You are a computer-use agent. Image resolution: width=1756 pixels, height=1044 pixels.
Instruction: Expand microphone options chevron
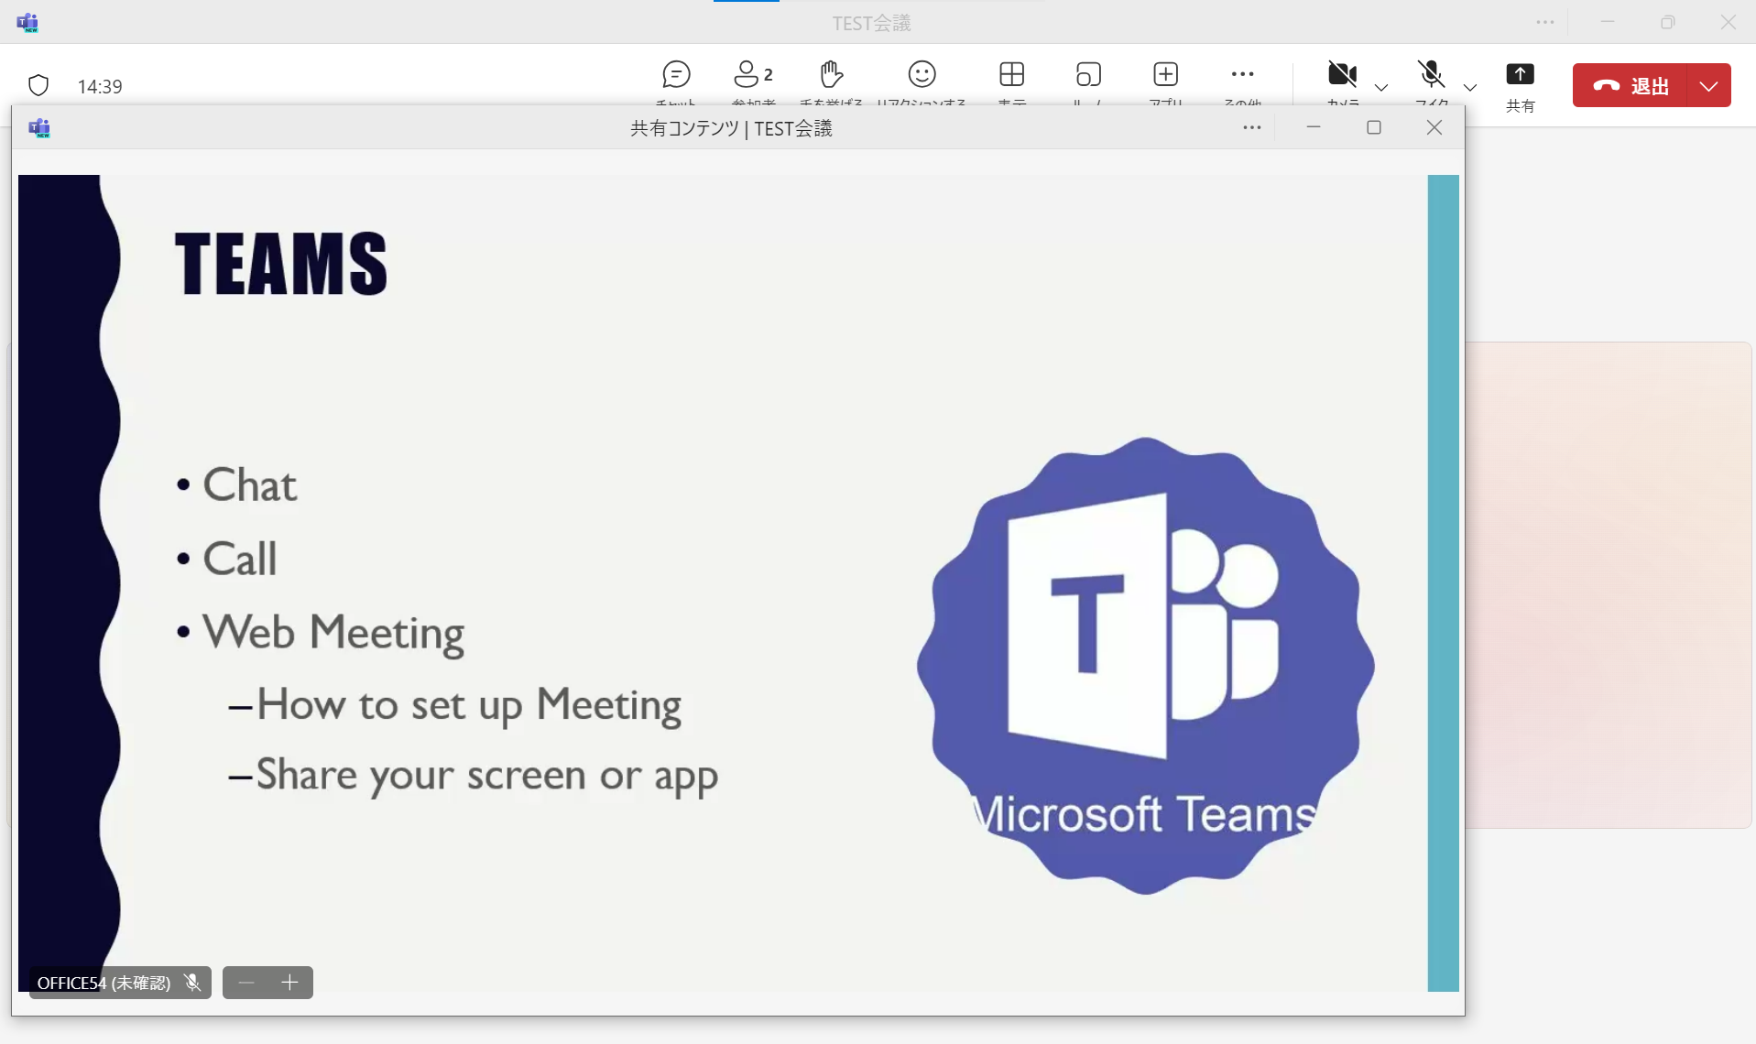point(1470,88)
